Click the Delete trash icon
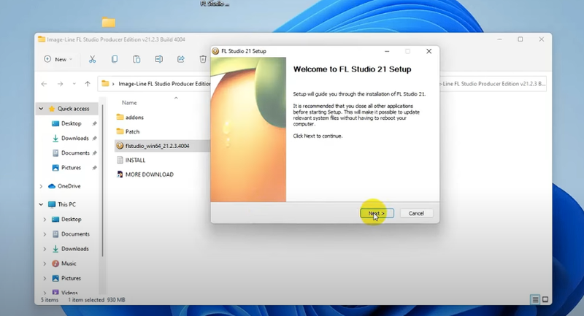Screen dimensions: 584x316 click(x=203, y=59)
